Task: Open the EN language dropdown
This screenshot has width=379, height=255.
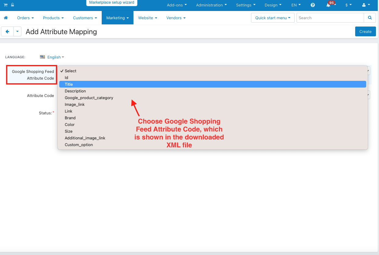Action: pyautogui.click(x=296, y=5)
